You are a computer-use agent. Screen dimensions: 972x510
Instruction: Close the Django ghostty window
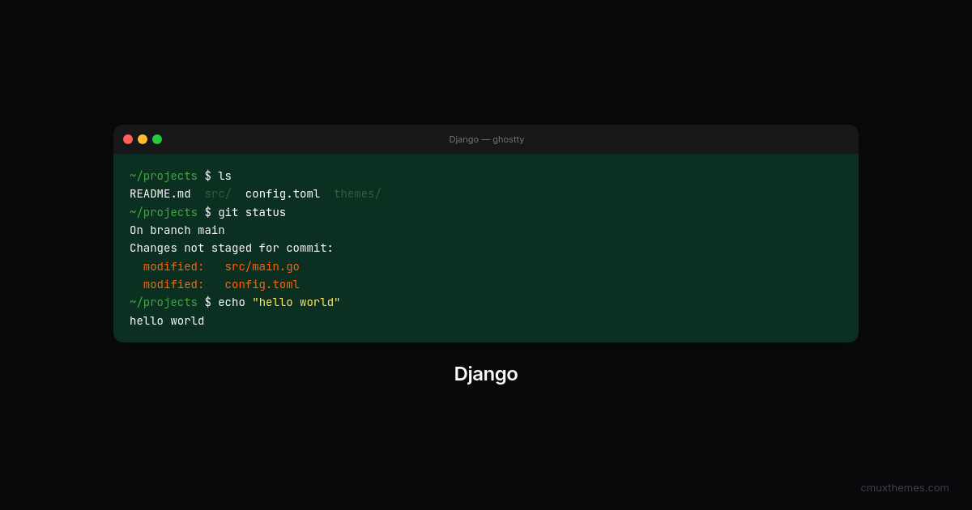tap(128, 139)
